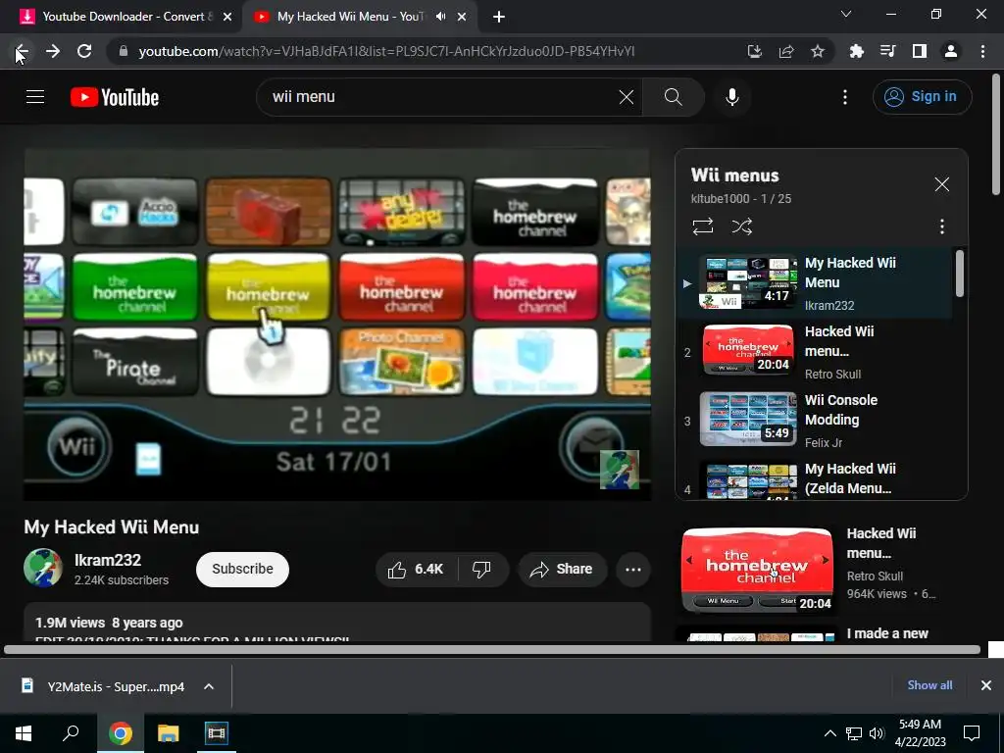
Task: Click the horizontal page scrollbar
Action: (x=492, y=650)
